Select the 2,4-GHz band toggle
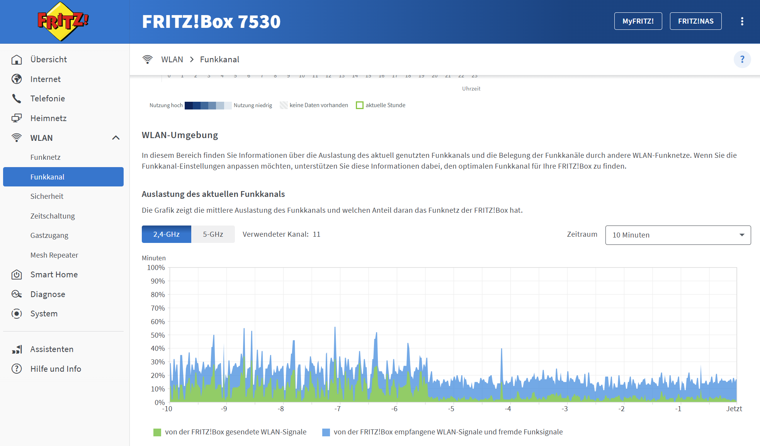The width and height of the screenshot is (760, 446). coord(166,234)
